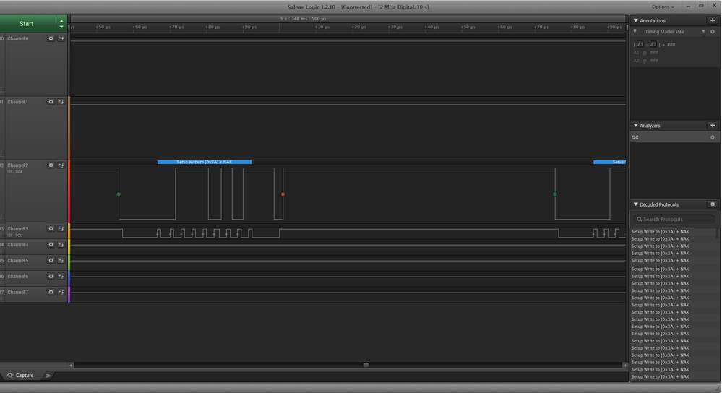The width and height of the screenshot is (722, 393).
Task: Click the timeline scroll right arrow
Action: coord(625,366)
